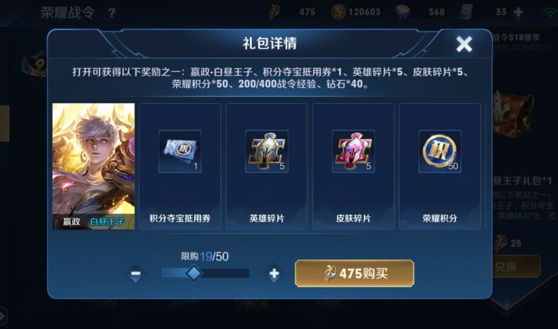Select the 皮肤碎片 pink puzzle icon
The width and height of the screenshot is (558, 329).
pos(353,151)
